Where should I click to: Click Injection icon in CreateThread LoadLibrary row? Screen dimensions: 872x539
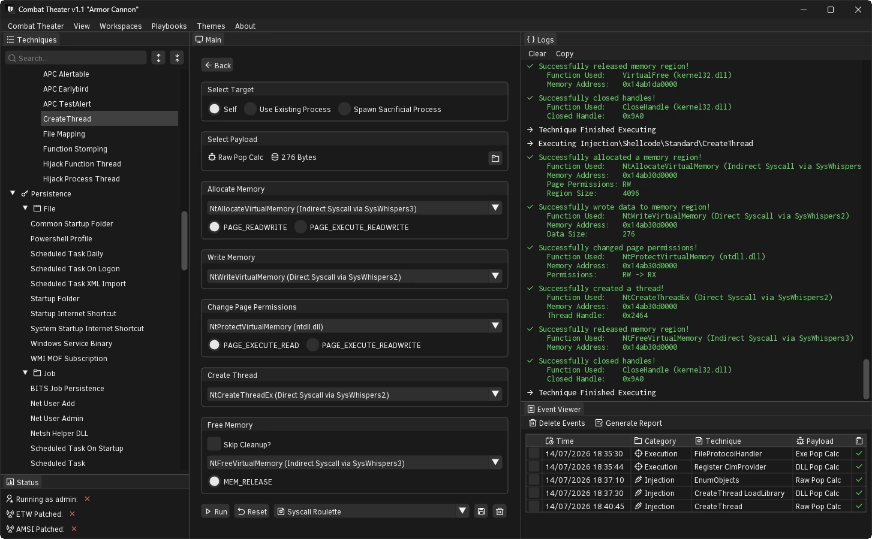tap(639, 493)
